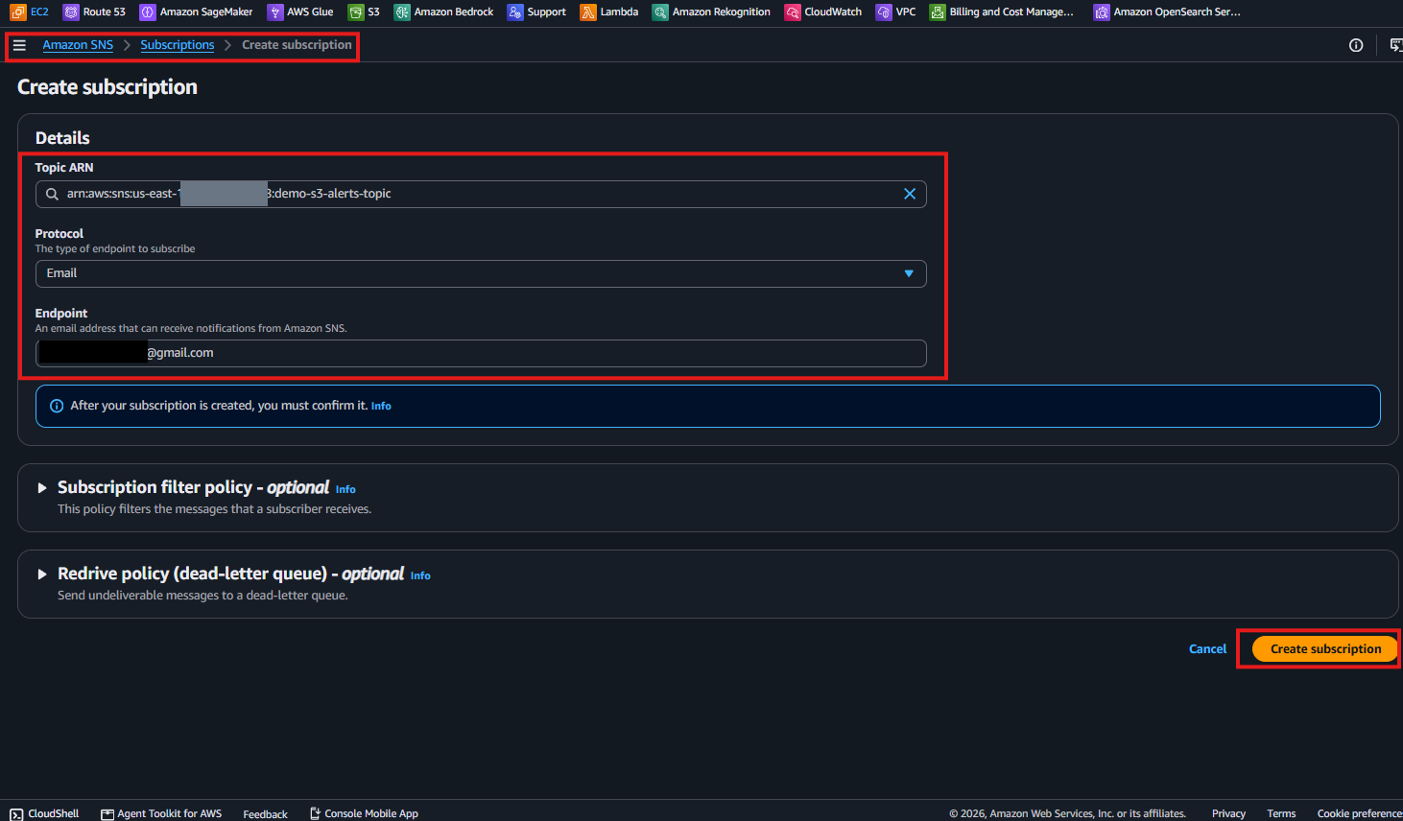Screen dimensions: 1403x821
Task: Open the CloudWatch shortcut
Action: point(823,12)
